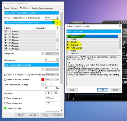Click the Aceptar button
Viewport: 127px width, 121px height.
click(21, 115)
